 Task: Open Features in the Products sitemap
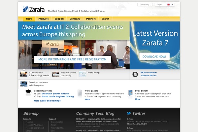point(29,122)
